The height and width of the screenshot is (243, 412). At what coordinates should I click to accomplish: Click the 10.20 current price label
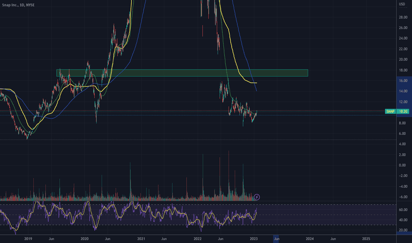click(x=403, y=111)
